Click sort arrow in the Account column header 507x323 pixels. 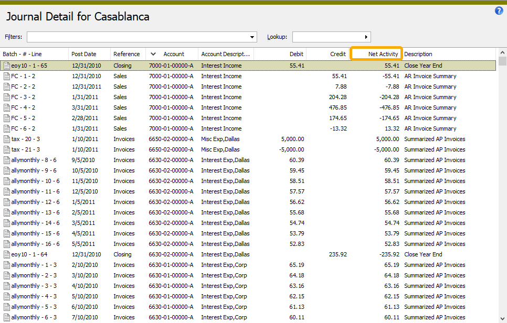(153, 54)
